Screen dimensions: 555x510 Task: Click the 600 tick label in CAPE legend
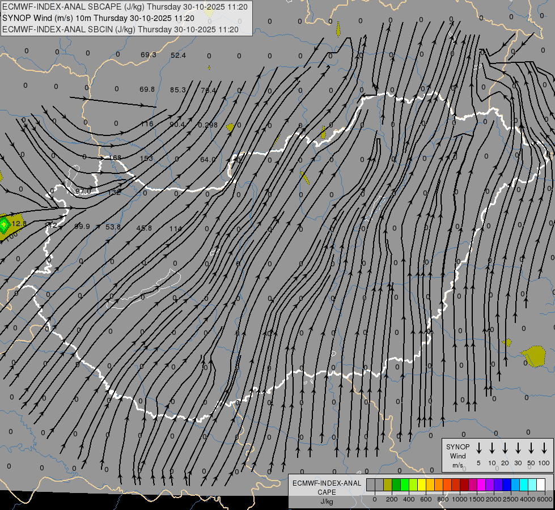426,499
